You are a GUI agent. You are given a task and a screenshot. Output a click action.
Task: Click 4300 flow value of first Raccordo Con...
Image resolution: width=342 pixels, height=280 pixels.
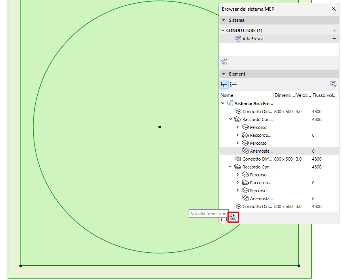(317, 119)
